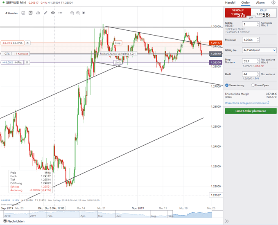Click the purple 1.28200 limit price tag
Screen dimensions: 278x225
(x=216, y=62)
